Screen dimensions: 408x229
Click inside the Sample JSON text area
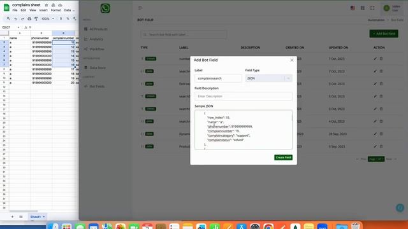(244, 130)
